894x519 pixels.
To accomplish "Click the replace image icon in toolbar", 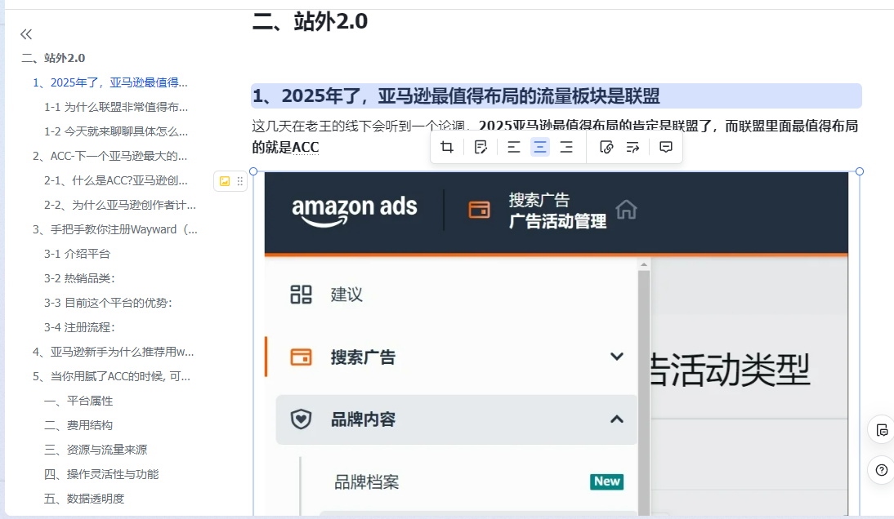I will point(633,147).
